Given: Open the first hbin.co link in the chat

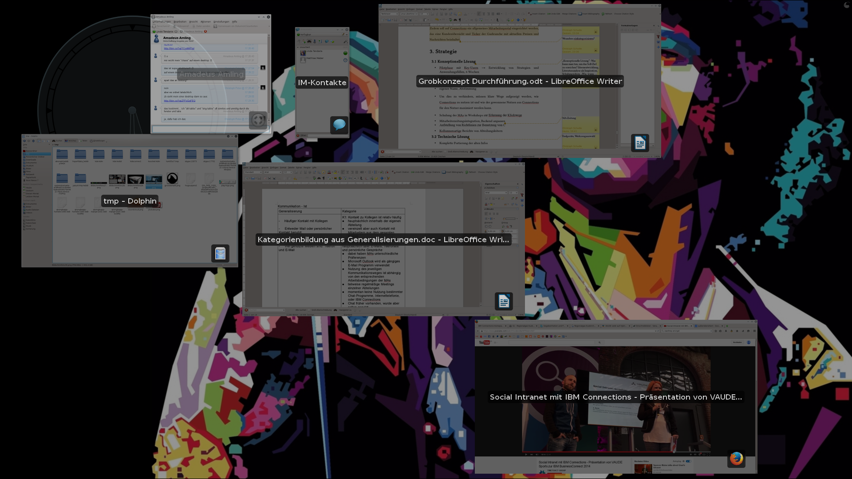Looking at the screenshot, I should [179, 48].
